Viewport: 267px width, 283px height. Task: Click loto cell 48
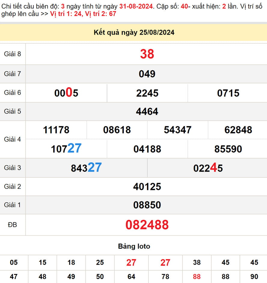pyautogui.click(x=43, y=277)
